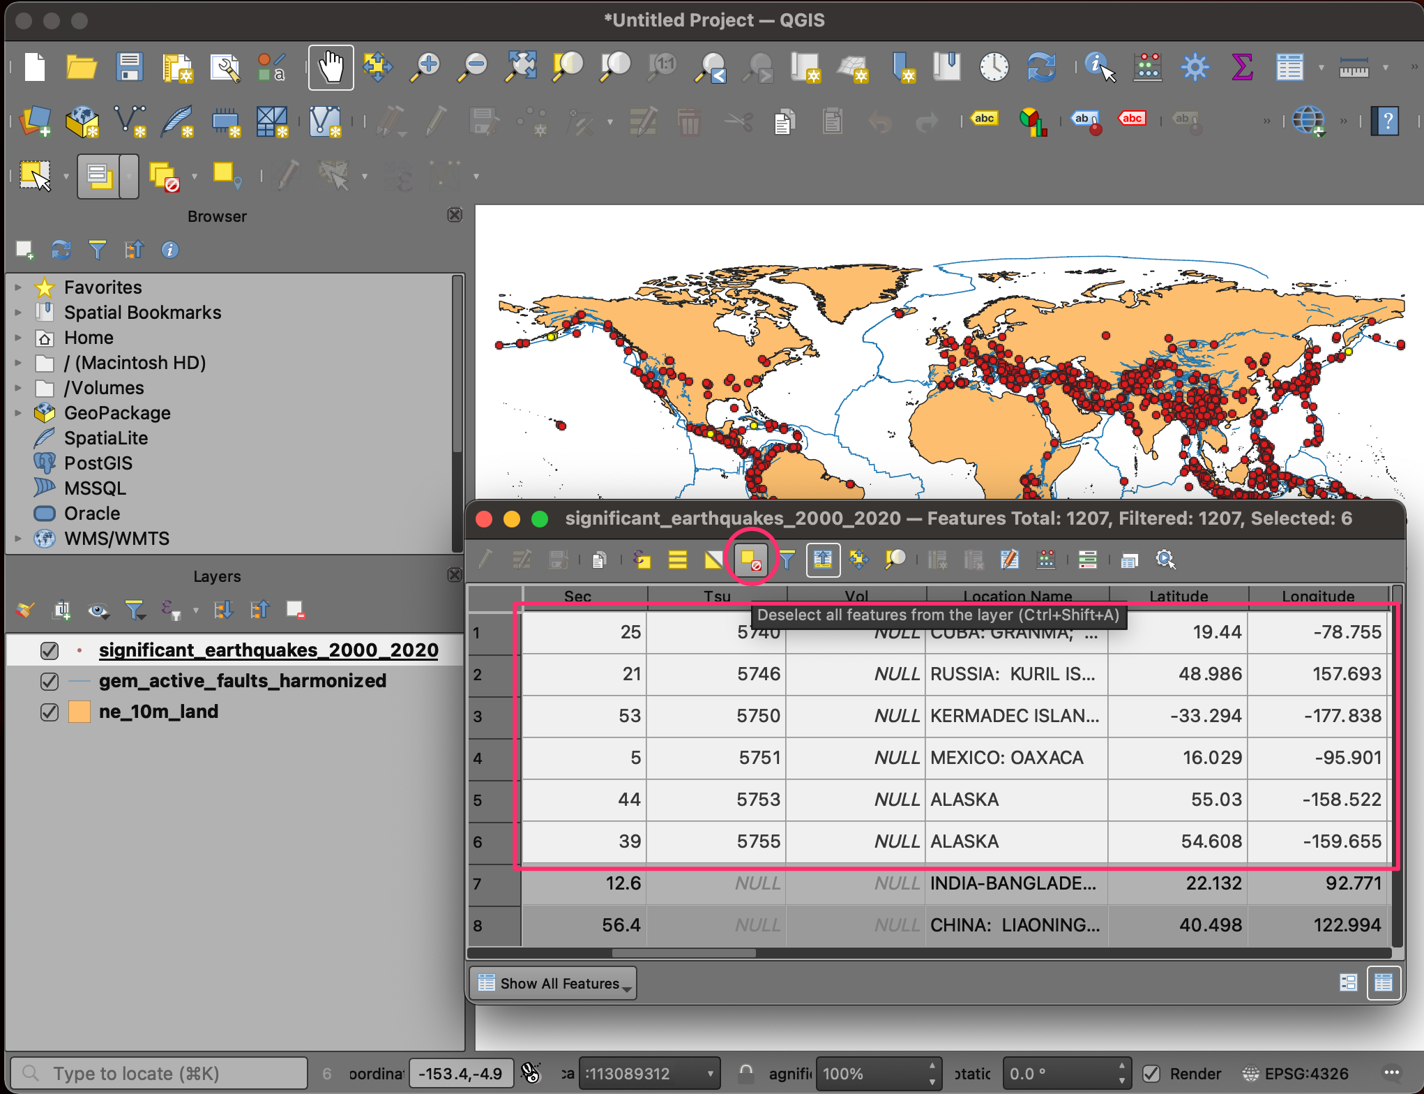Select MSSQL in Browser tree
Viewport: 1424px width, 1094px height.
pos(95,488)
